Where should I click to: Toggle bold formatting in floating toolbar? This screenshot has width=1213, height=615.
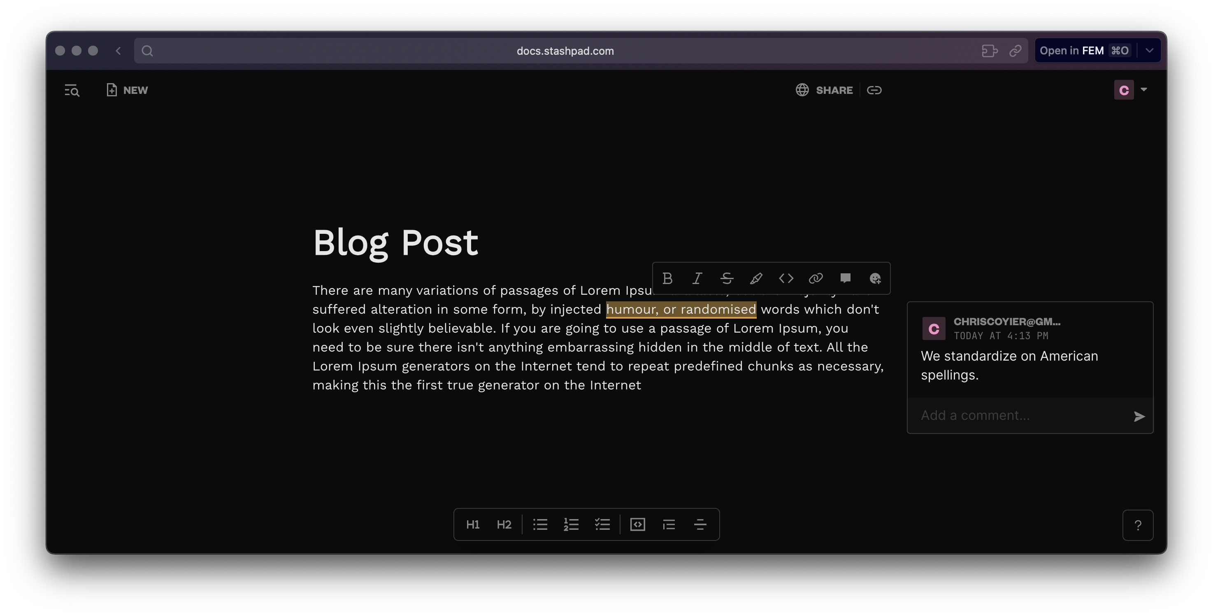[x=667, y=279]
